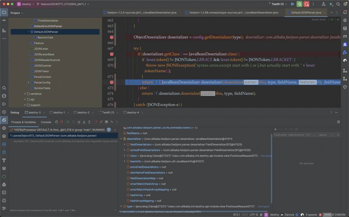Screen dimensions: 349x217
Task: Open the Console tab
Action: pos(46,122)
